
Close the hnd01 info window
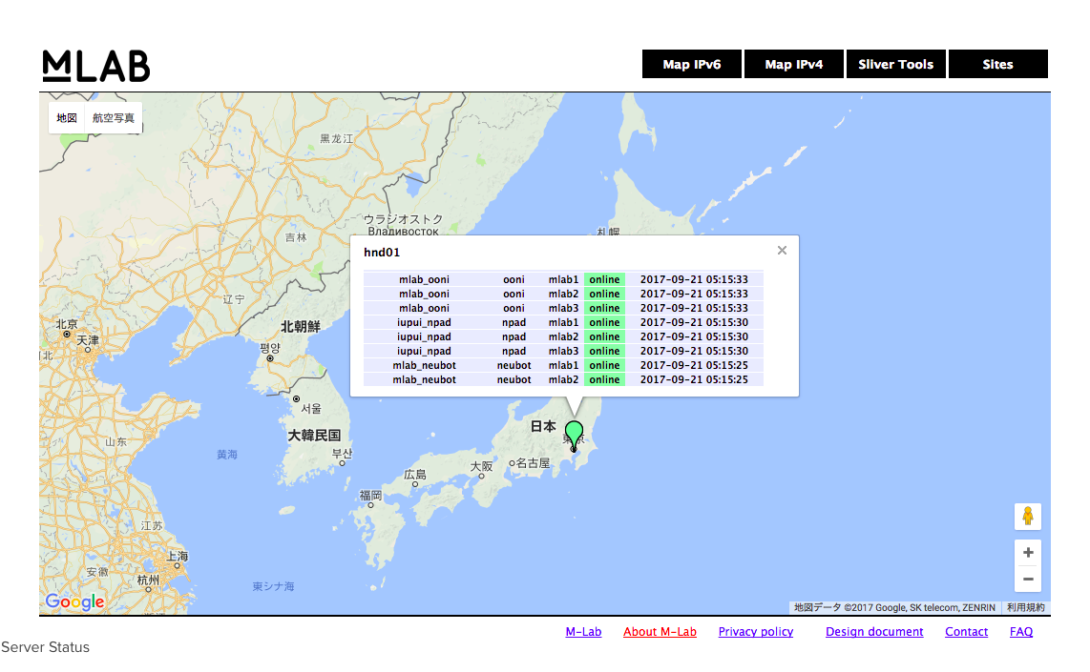(782, 251)
